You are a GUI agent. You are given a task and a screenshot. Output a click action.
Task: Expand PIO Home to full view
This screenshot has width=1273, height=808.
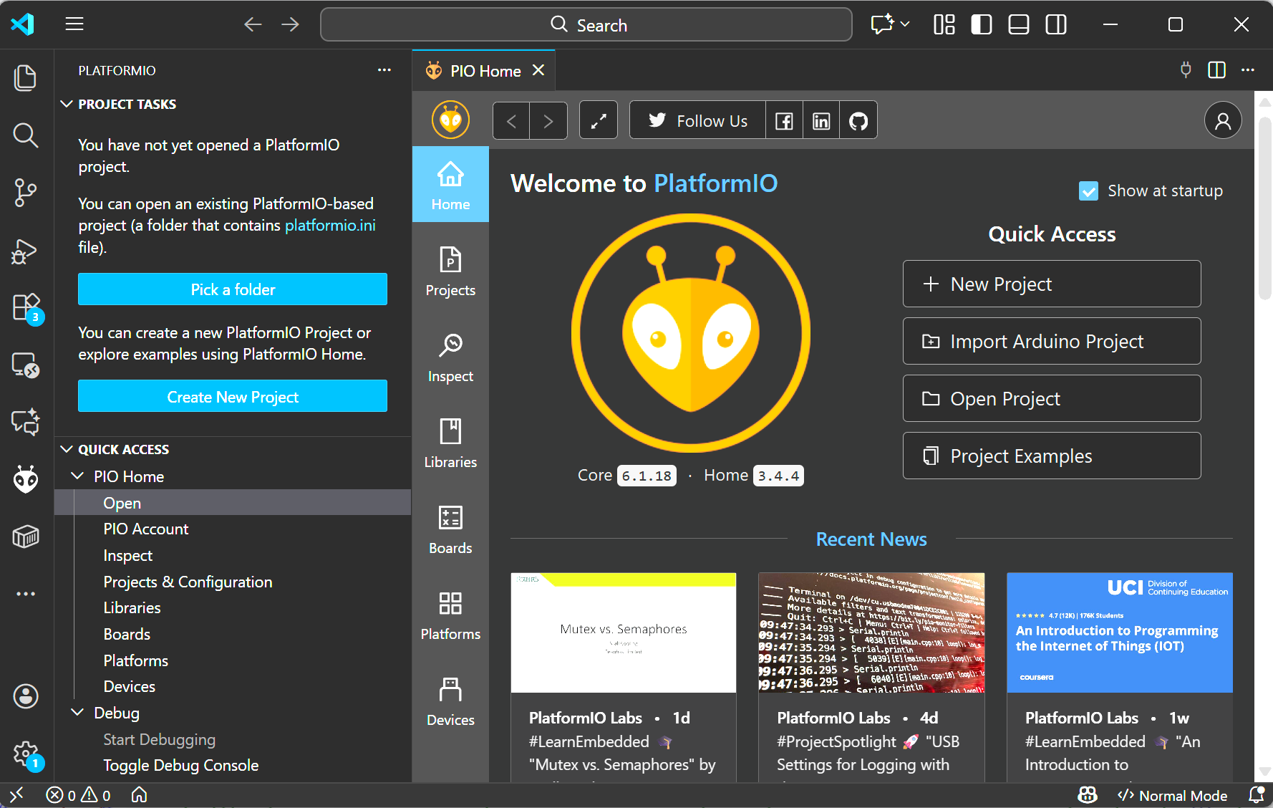point(599,120)
